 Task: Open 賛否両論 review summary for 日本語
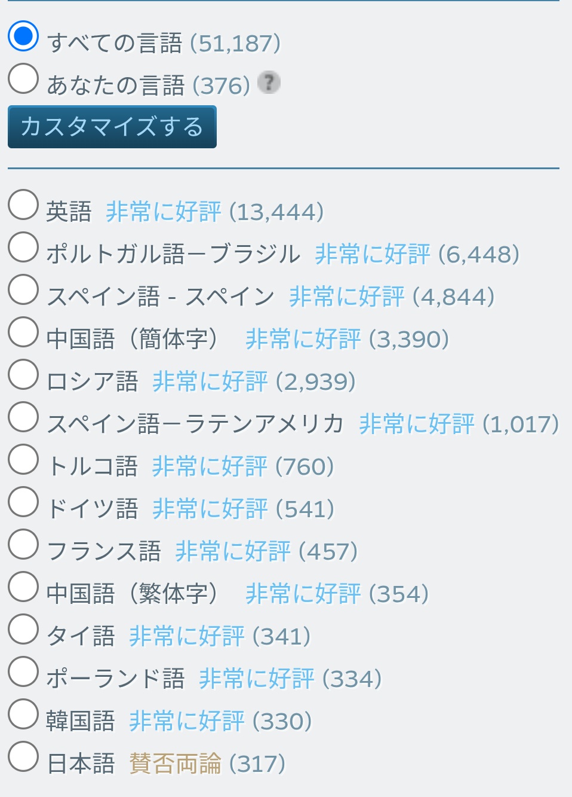175,764
